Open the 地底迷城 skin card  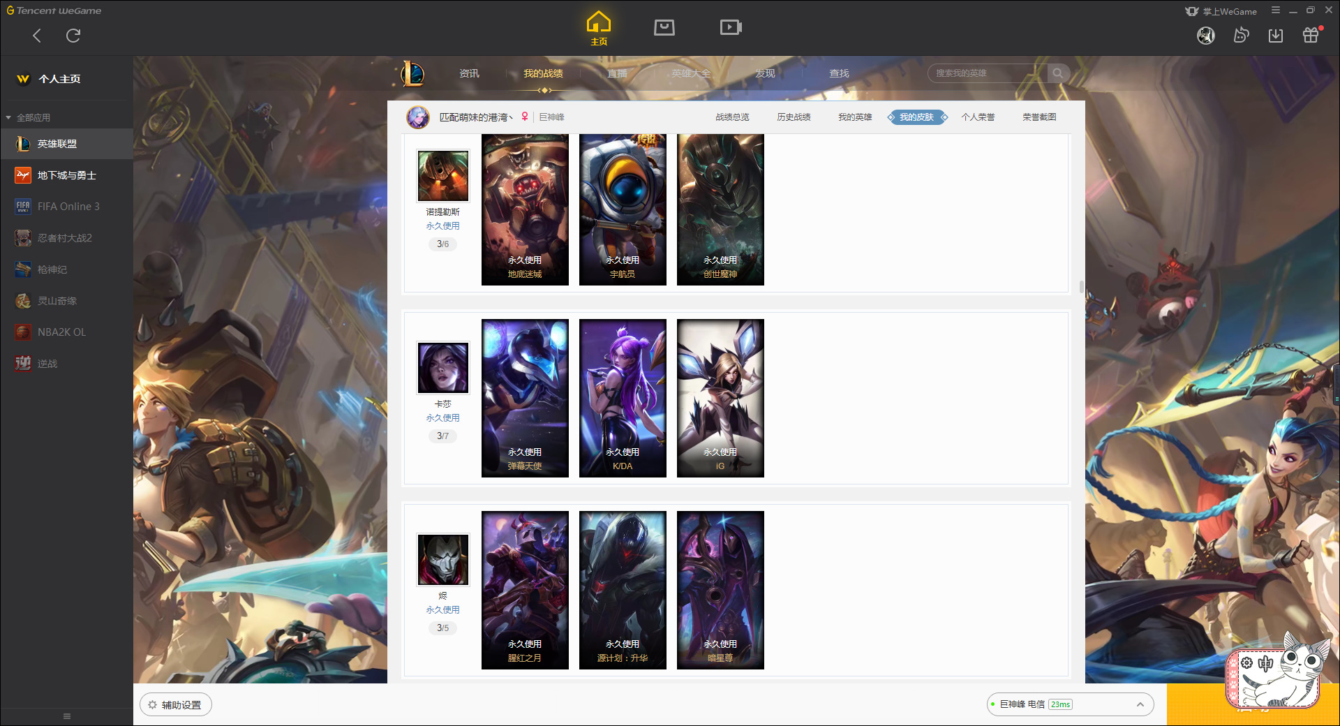(x=525, y=209)
